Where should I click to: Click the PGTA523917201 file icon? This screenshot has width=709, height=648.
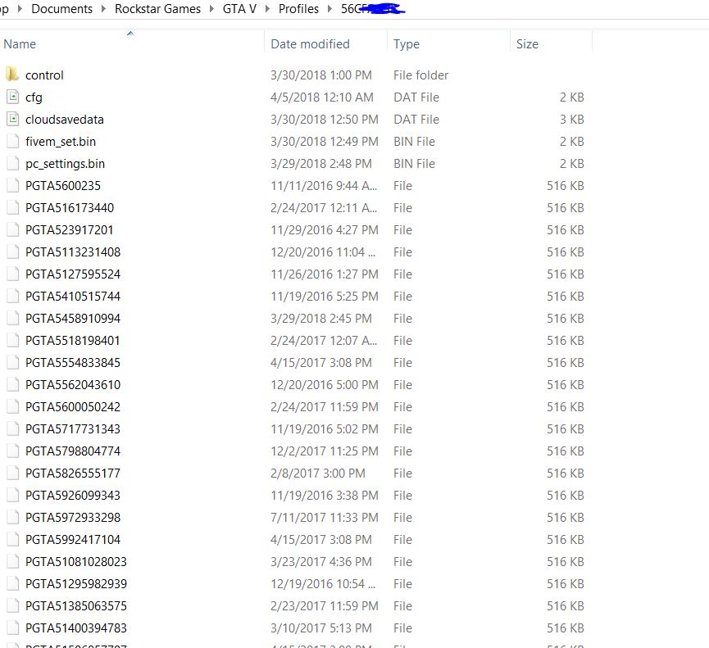pyautogui.click(x=13, y=229)
